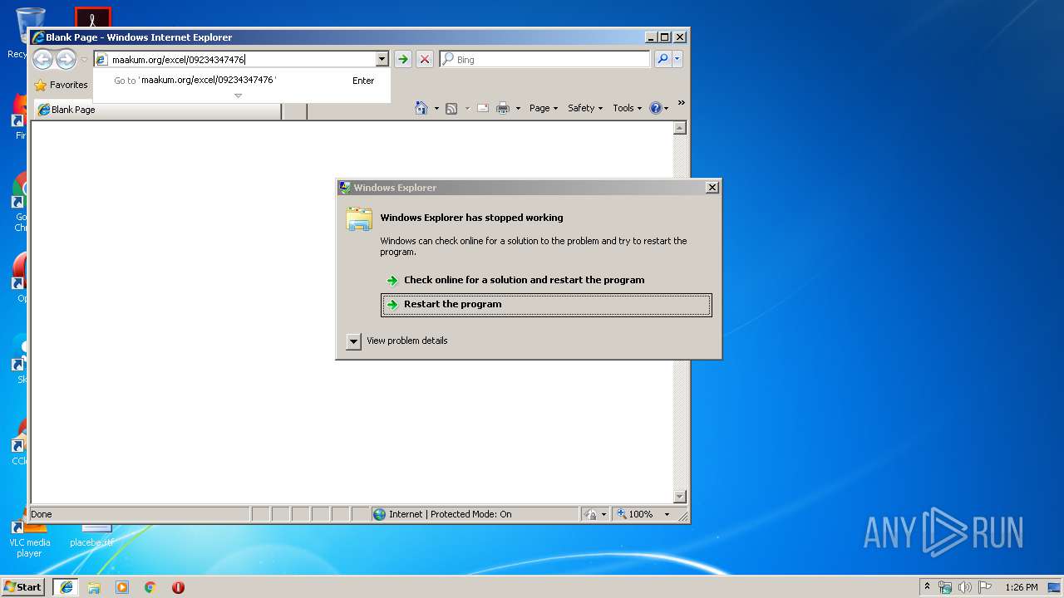
Task: Click the green Go arrow button
Action: point(402,59)
